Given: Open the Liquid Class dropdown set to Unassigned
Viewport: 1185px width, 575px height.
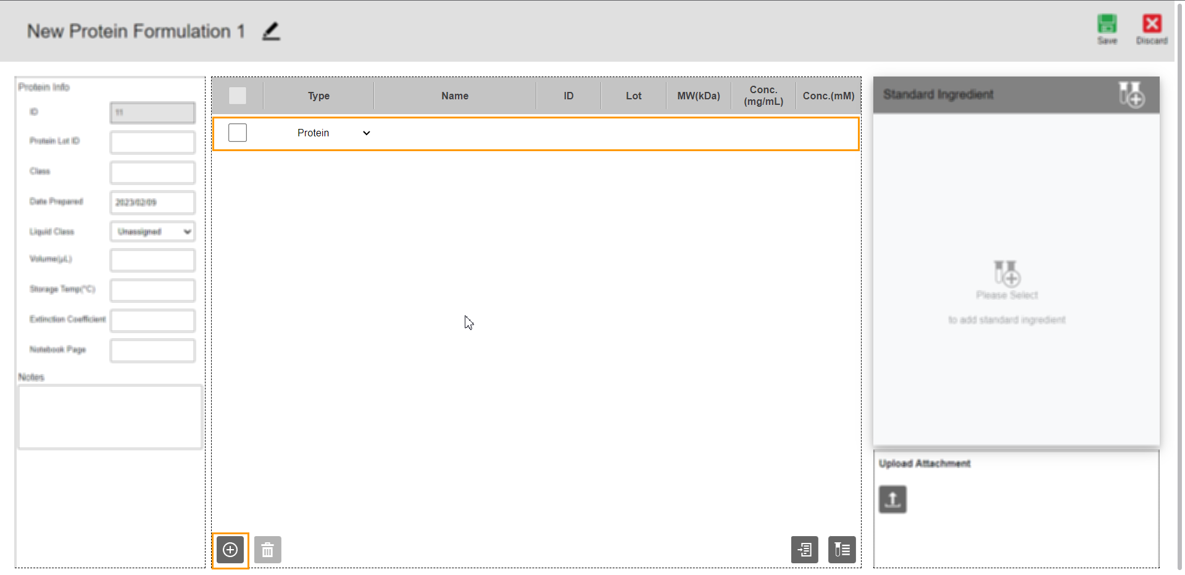Looking at the screenshot, I should tap(152, 231).
